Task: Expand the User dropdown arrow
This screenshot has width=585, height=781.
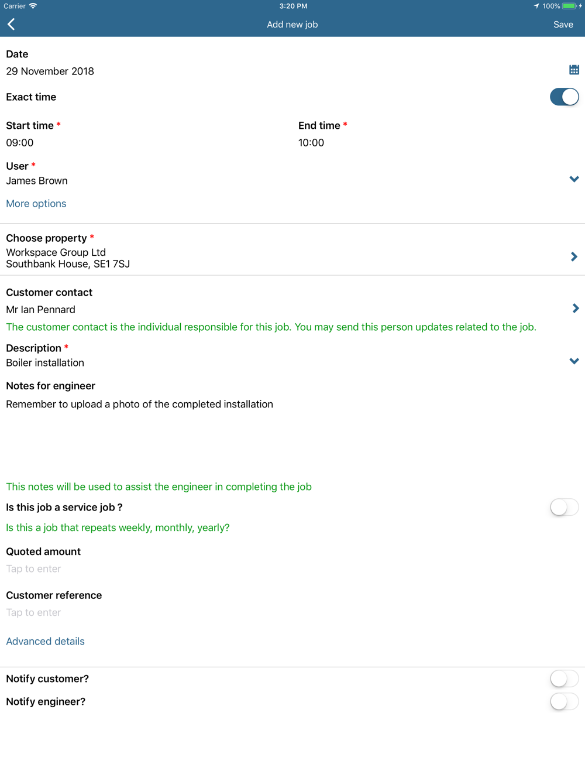Action: click(x=574, y=179)
